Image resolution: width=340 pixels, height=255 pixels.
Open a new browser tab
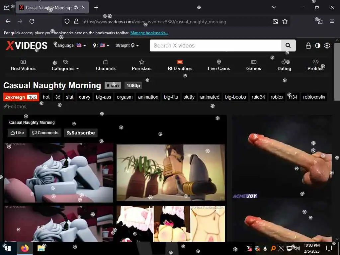[96, 8]
